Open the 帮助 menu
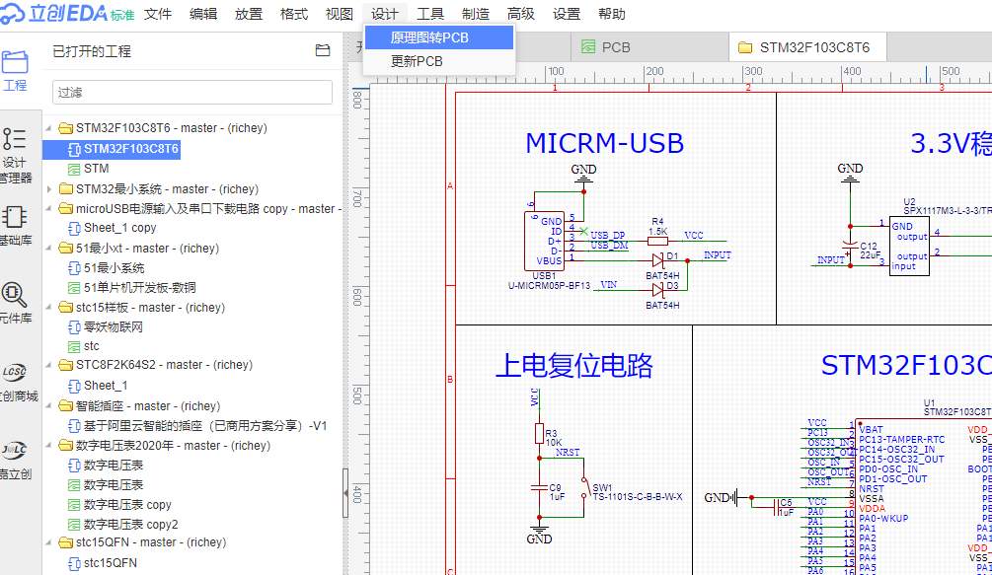The height and width of the screenshot is (575, 992). pos(612,14)
